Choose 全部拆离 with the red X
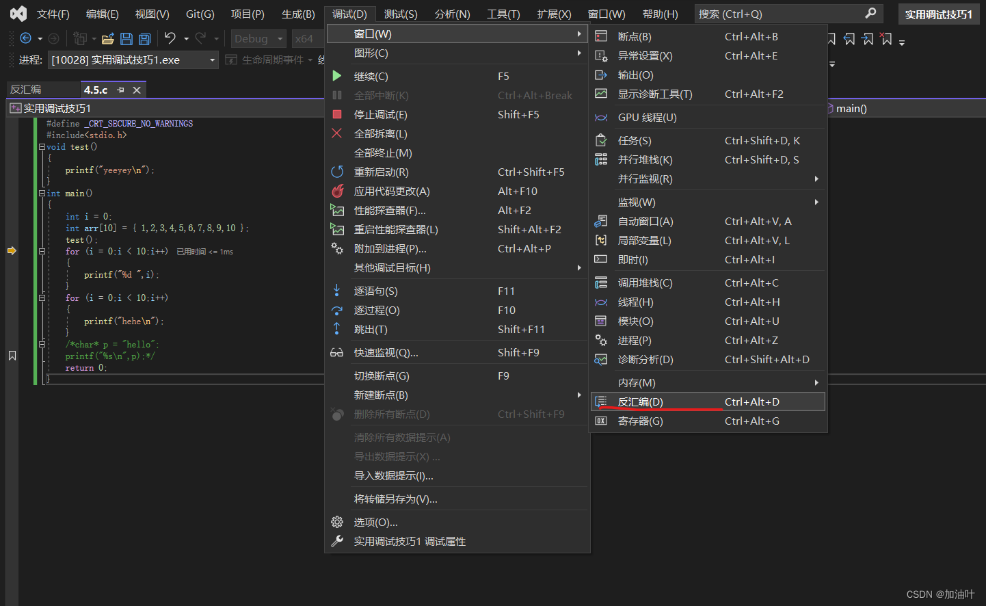 [336, 133]
